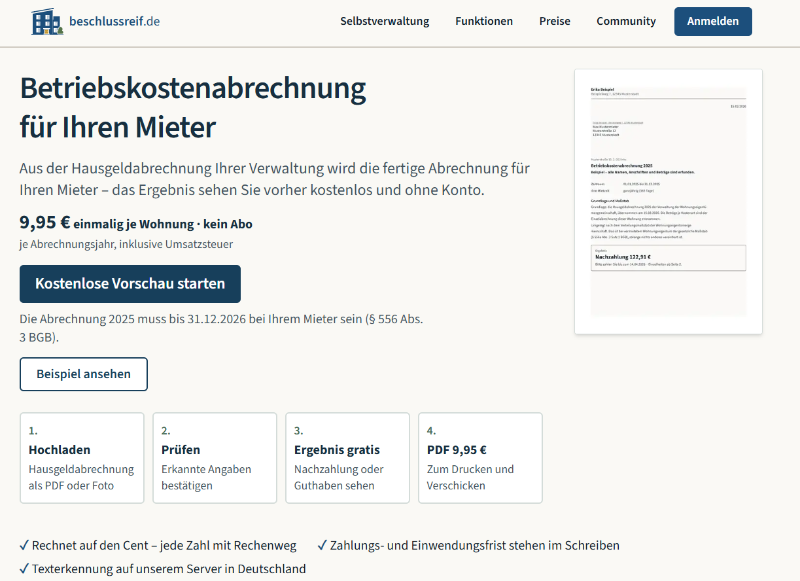Click the heading Betriebskostenabrechnung für Ihren Mieter
Image resolution: width=800 pixels, height=581 pixels.
click(x=193, y=108)
